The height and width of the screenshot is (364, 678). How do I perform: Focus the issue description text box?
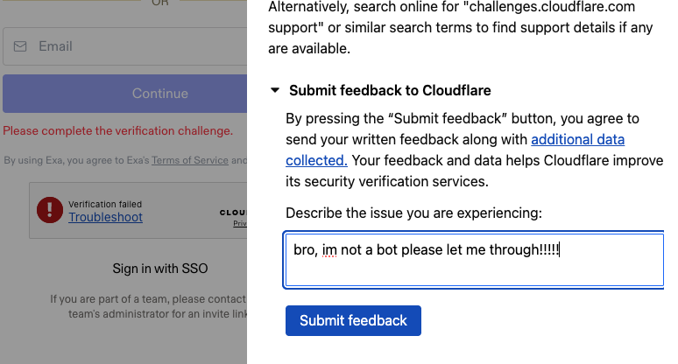pos(474,260)
